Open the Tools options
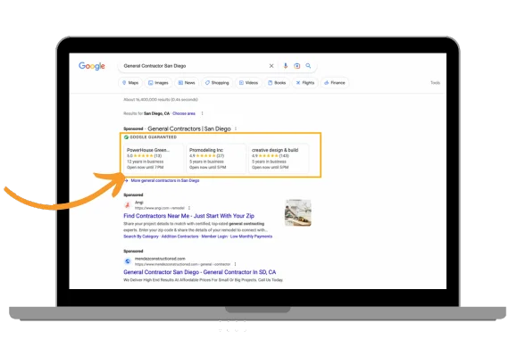The width and height of the screenshot is (509, 348). tap(435, 83)
